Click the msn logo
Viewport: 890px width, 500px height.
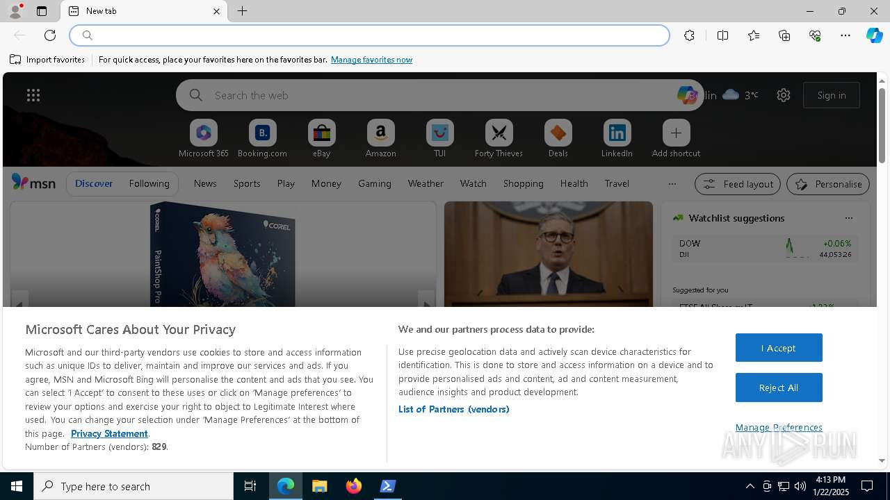pyautogui.click(x=33, y=183)
